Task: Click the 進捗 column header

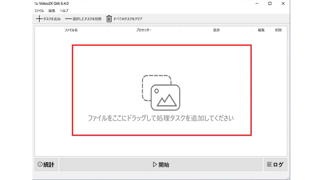Action: tap(216, 30)
